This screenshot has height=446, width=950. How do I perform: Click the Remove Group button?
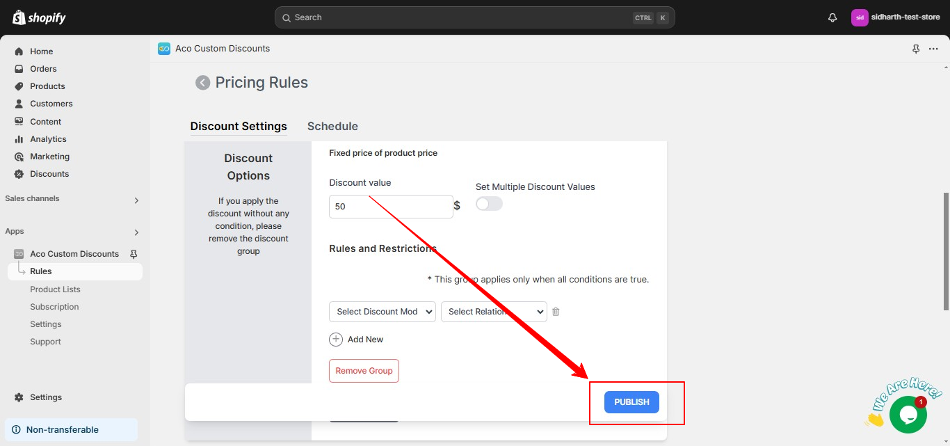coord(364,371)
